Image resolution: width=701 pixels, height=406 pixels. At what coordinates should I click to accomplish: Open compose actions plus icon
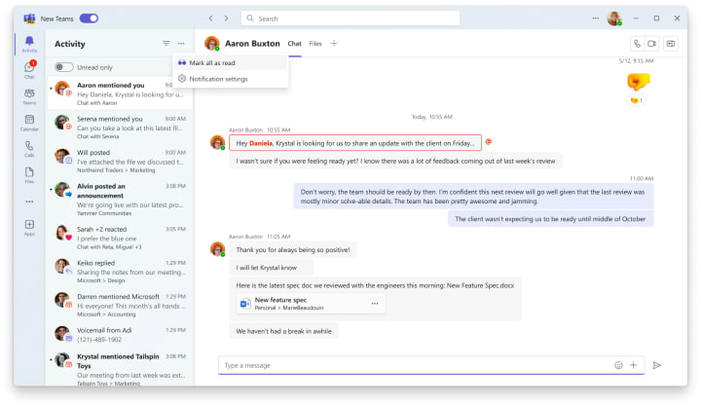[634, 365]
